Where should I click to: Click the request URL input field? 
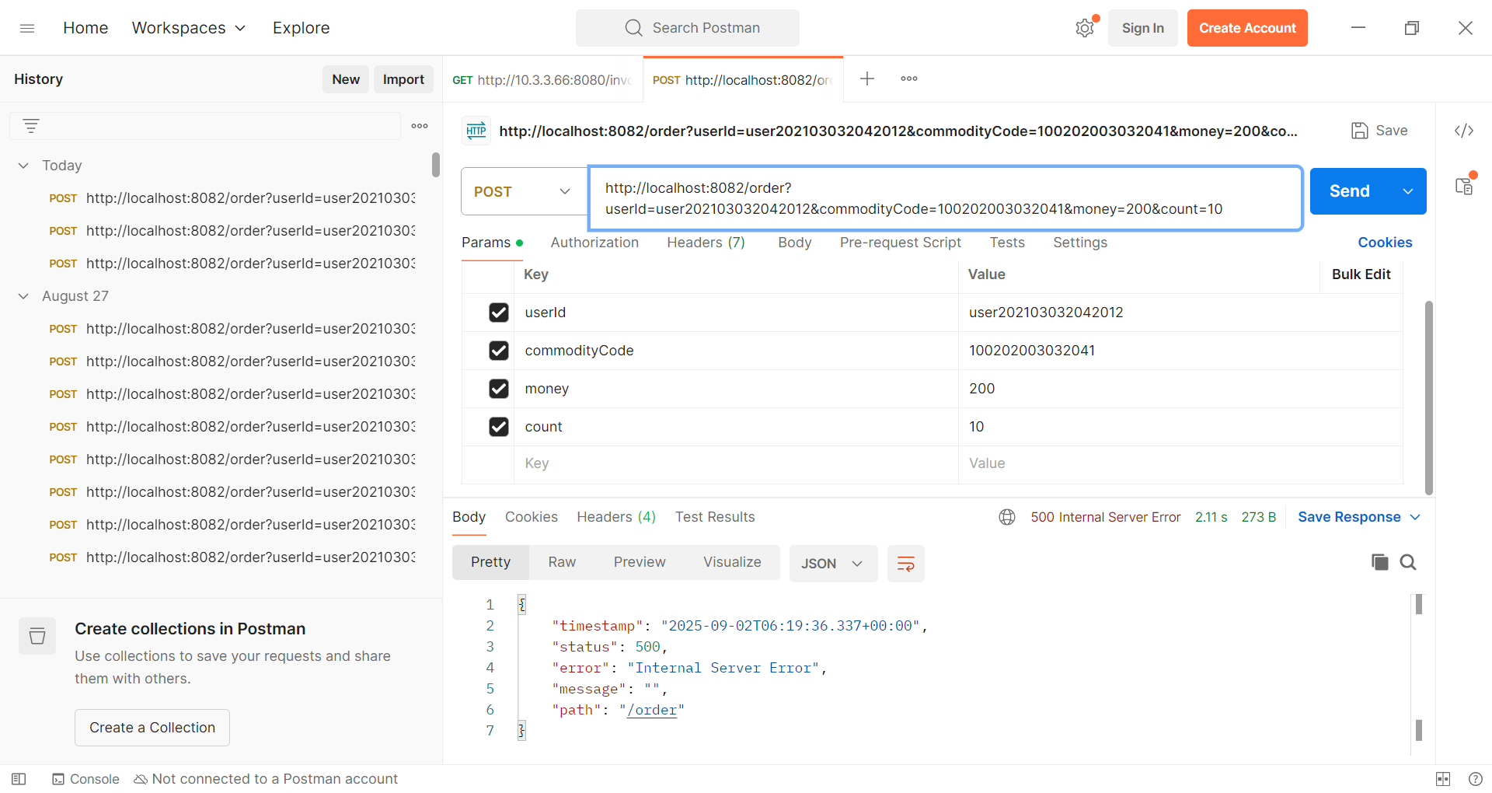(x=945, y=198)
